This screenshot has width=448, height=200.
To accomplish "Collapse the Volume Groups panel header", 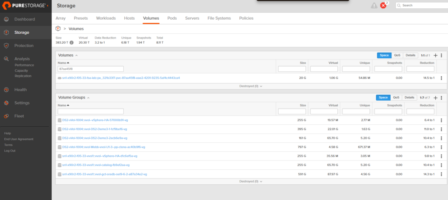I will [x=88, y=98].
